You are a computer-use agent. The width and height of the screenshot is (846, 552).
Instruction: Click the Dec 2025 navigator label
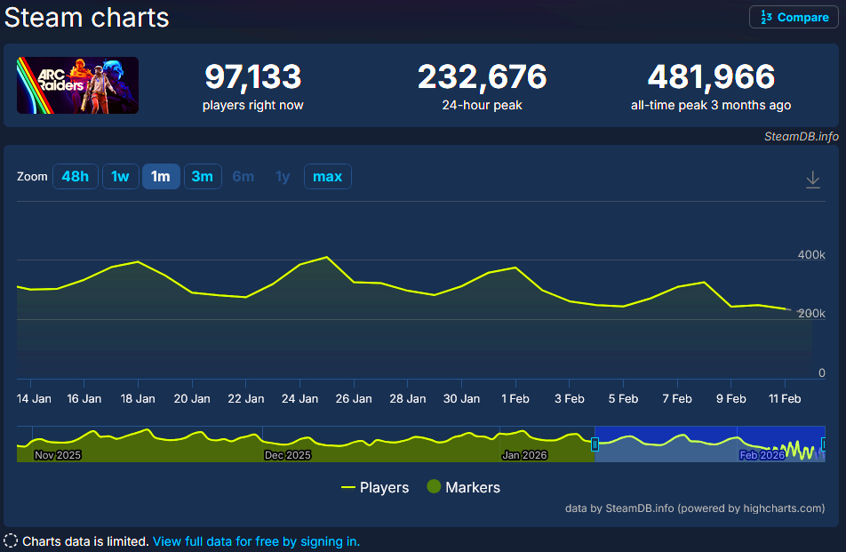click(288, 455)
